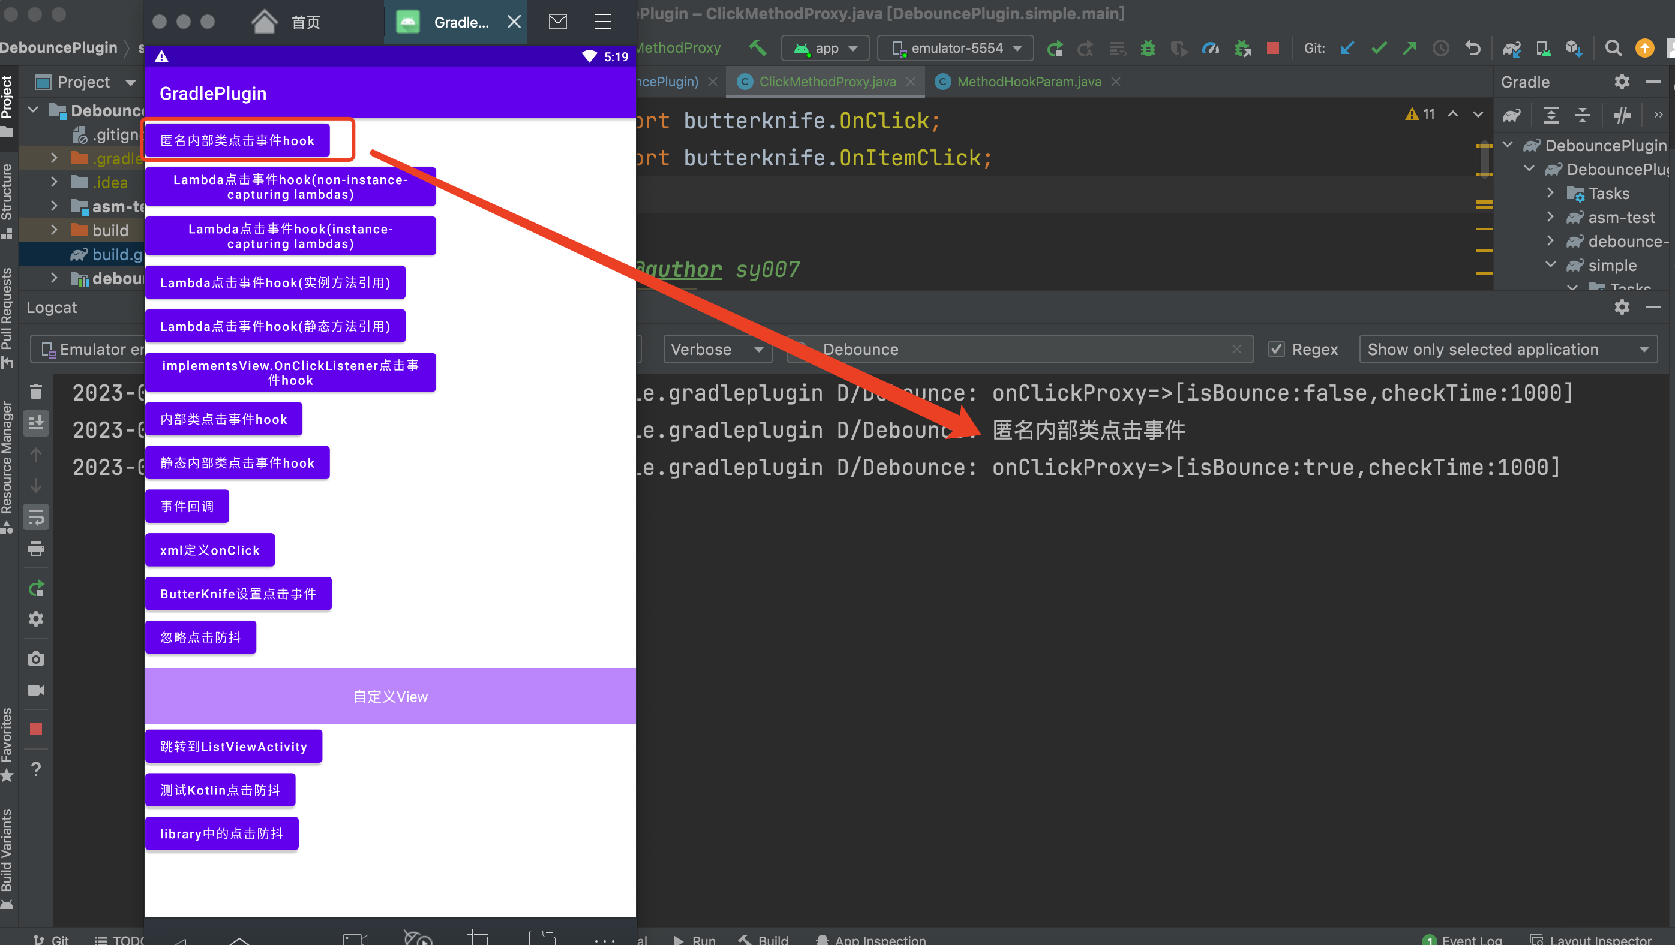Viewport: 1675px width, 945px height.
Task: Tap 忽略点击防抖 button
Action: point(201,637)
